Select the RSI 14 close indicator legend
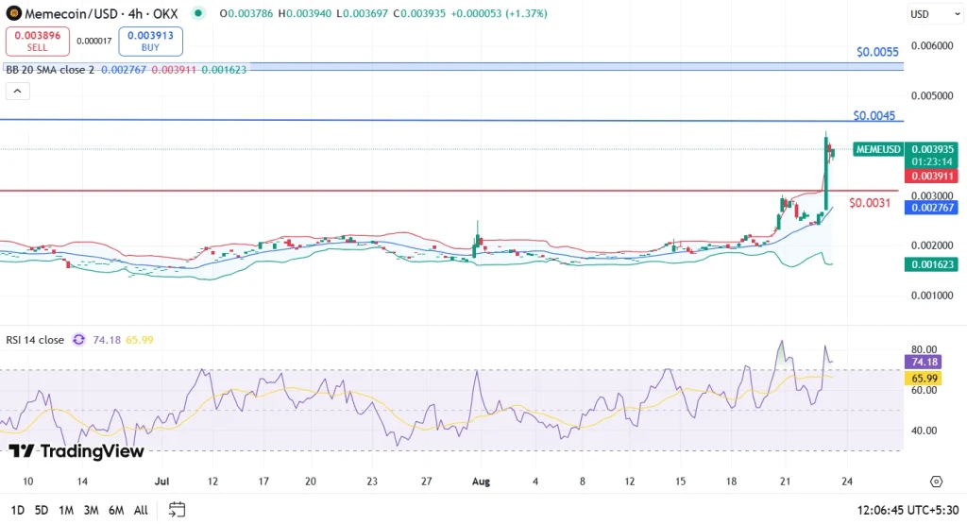The image size is (967, 524). pos(36,340)
